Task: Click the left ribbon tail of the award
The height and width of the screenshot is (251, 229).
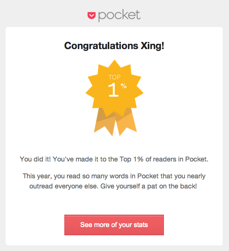Action: [105, 123]
